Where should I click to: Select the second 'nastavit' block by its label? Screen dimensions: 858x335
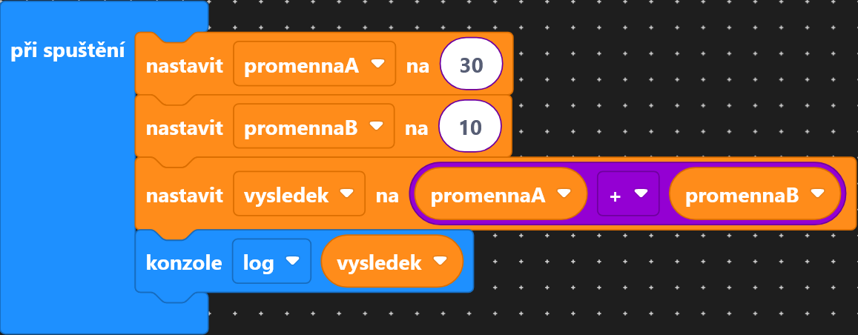click(185, 127)
